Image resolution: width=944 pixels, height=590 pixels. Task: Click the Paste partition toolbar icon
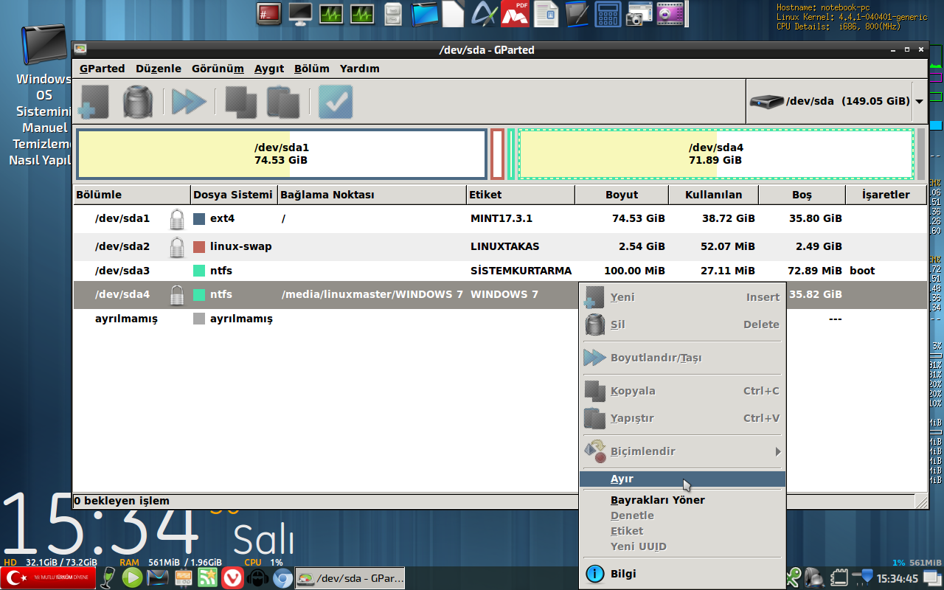(x=283, y=102)
